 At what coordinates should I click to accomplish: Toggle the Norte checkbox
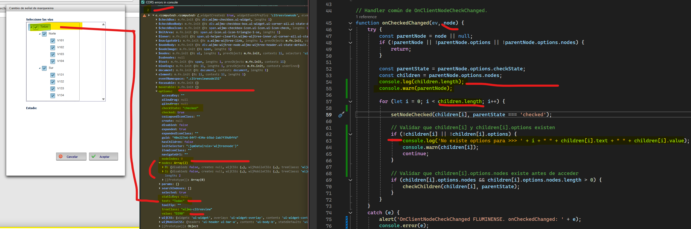click(x=44, y=34)
